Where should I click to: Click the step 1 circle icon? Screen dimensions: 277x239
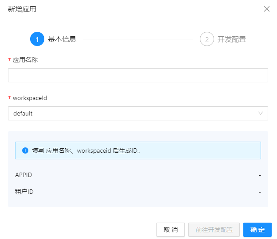[37, 39]
